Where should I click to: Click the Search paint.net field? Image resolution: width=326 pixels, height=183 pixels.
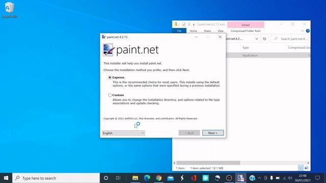pos(290,39)
